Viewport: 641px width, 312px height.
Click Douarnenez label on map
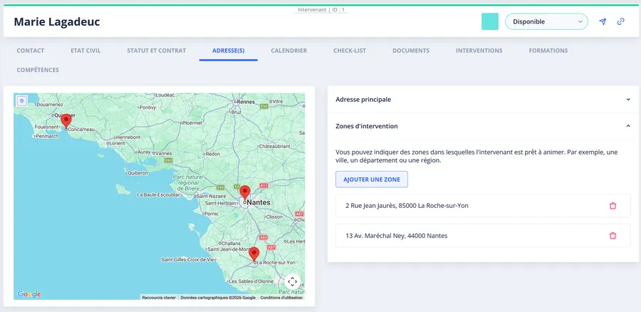49,104
